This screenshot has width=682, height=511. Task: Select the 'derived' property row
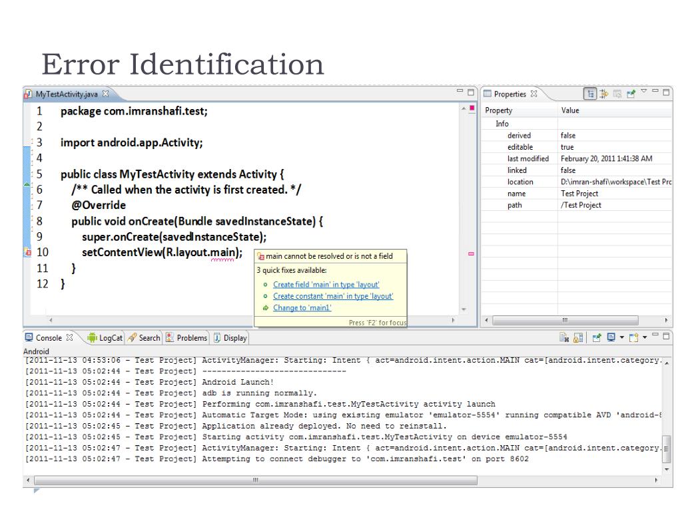[x=577, y=135]
